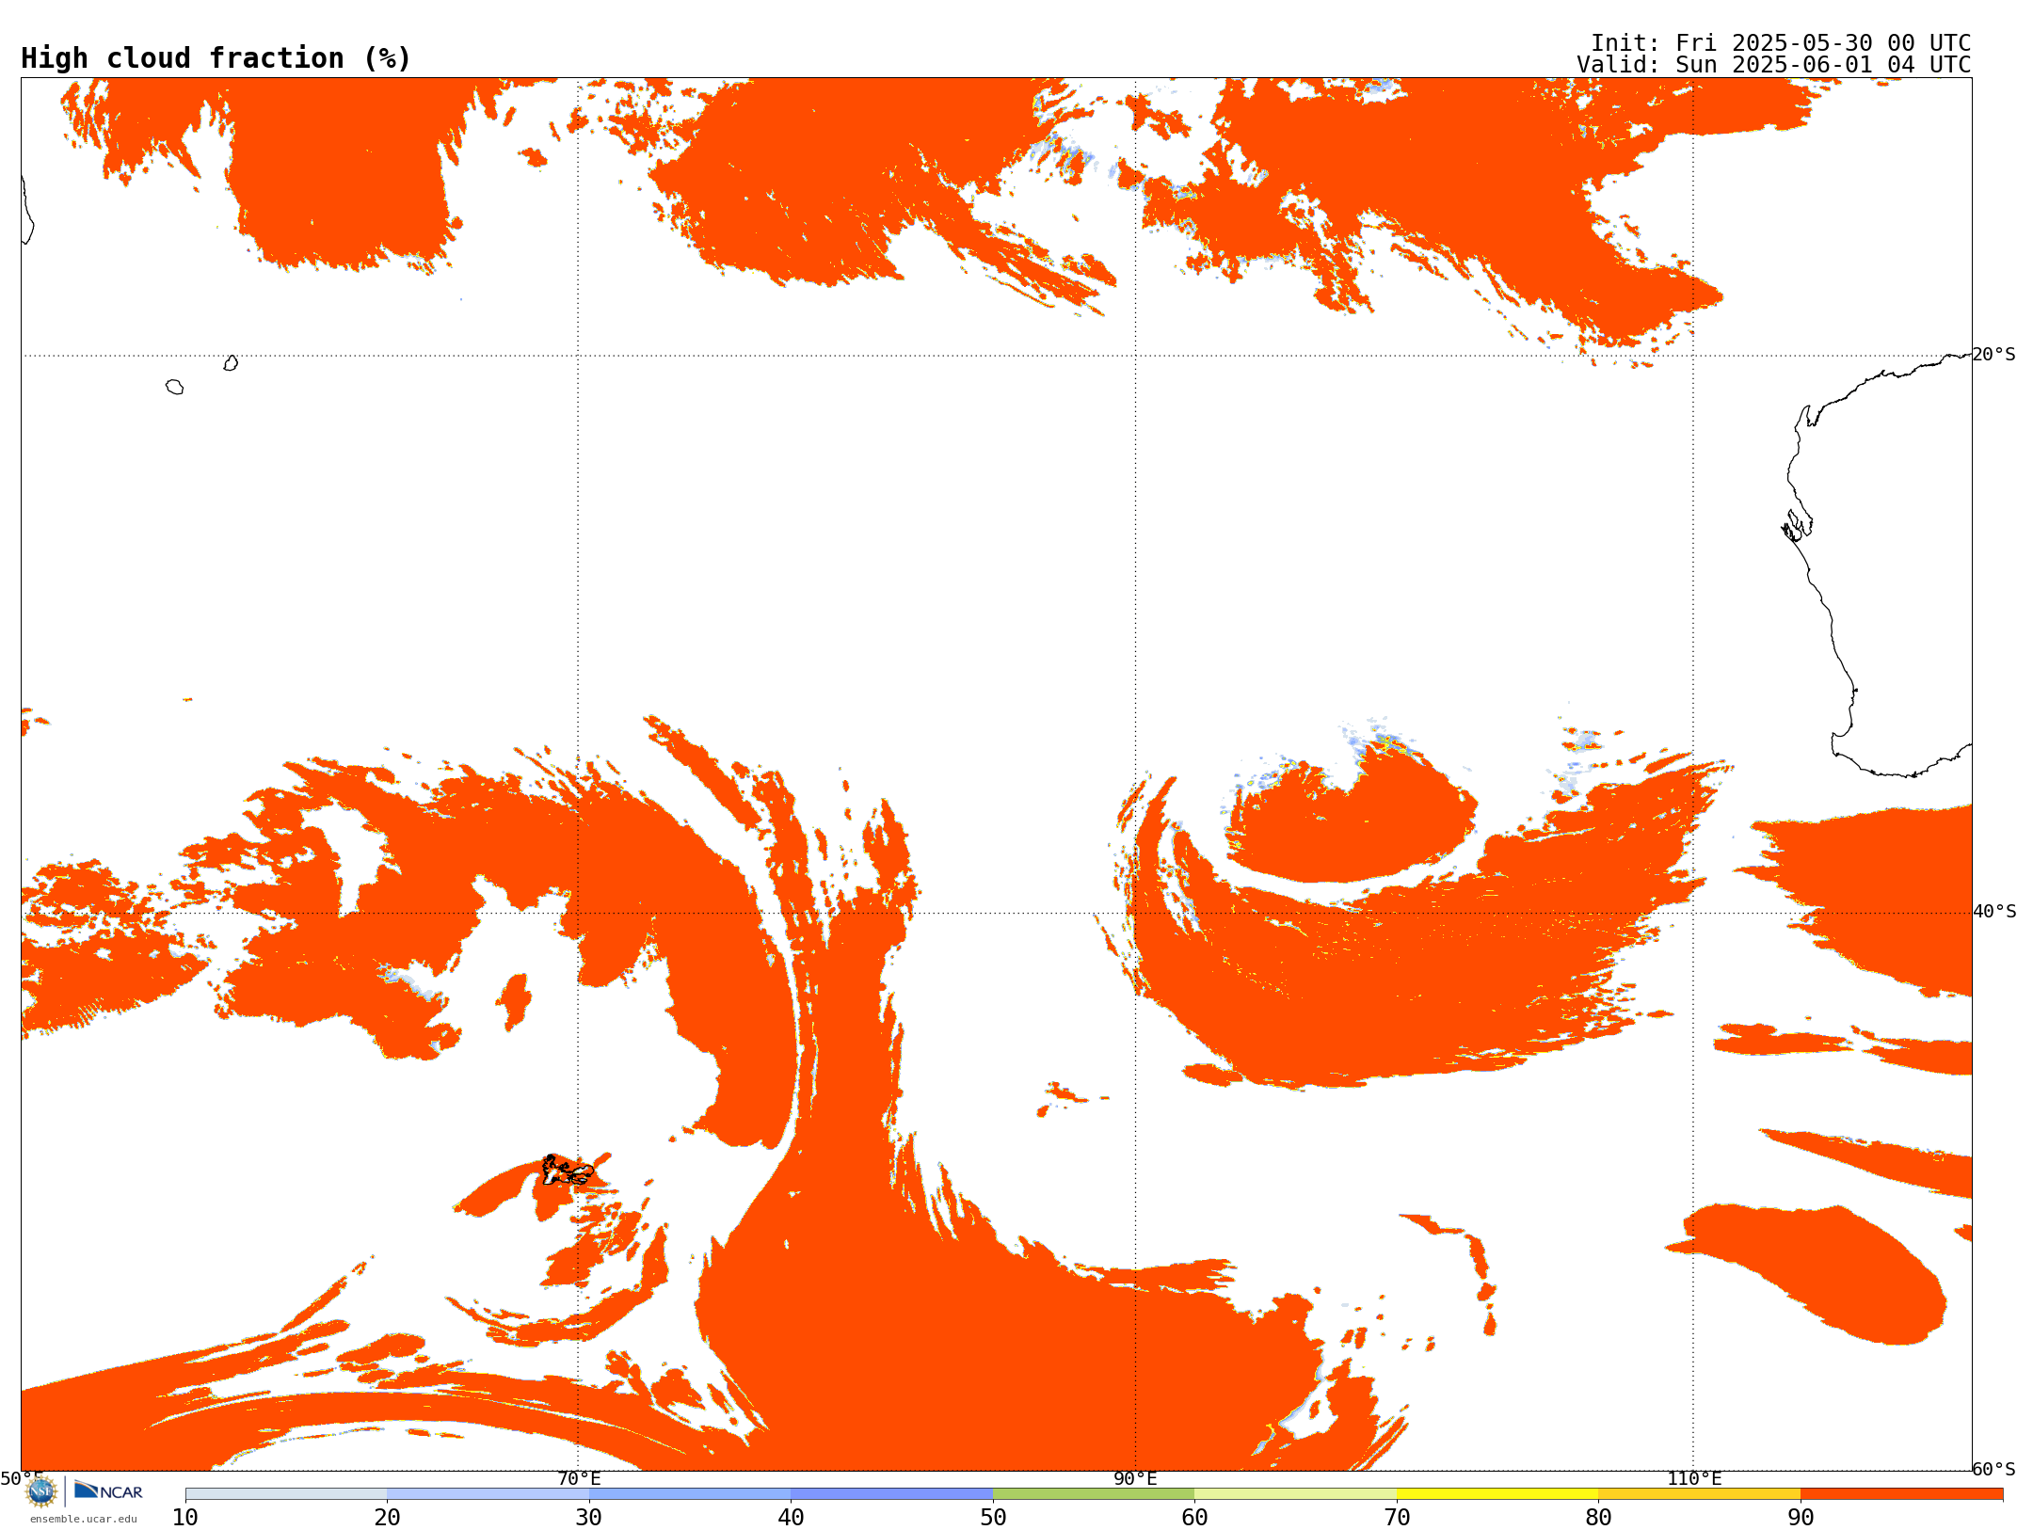Image resolution: width=2033 pixels, height=1530 pixels.
Task: Click the colorbar tick label 30
Action: pyautogui.click(x=589, y=1518)
